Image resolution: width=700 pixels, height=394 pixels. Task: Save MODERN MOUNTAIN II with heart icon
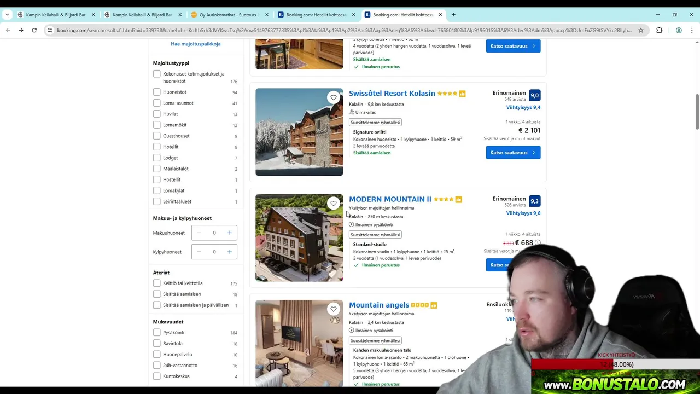334,203
